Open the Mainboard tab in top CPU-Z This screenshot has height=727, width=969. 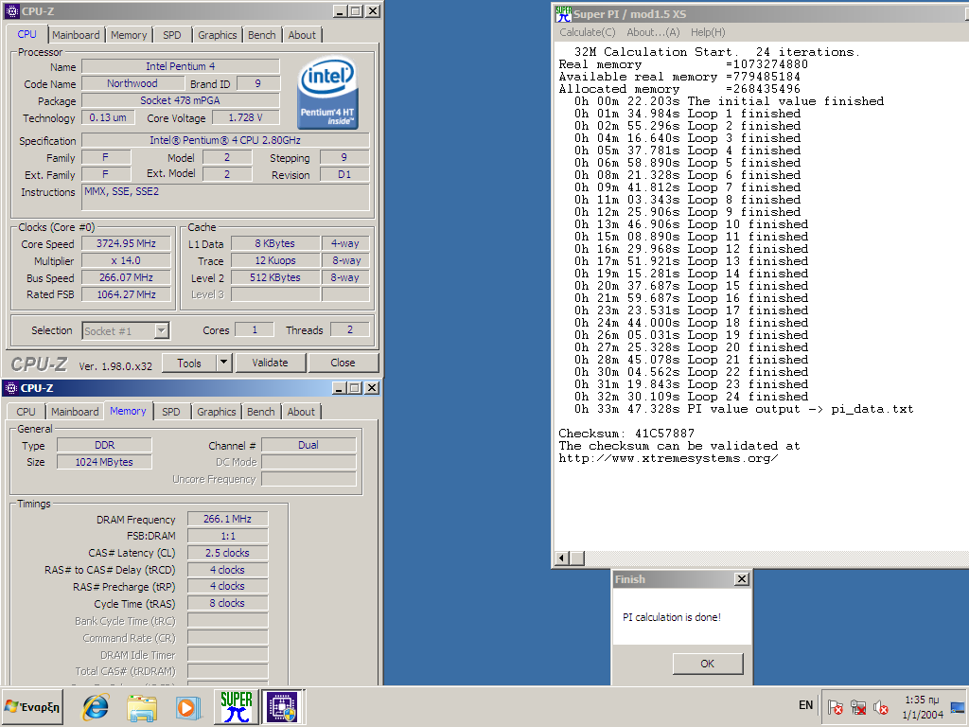point(76,35)
